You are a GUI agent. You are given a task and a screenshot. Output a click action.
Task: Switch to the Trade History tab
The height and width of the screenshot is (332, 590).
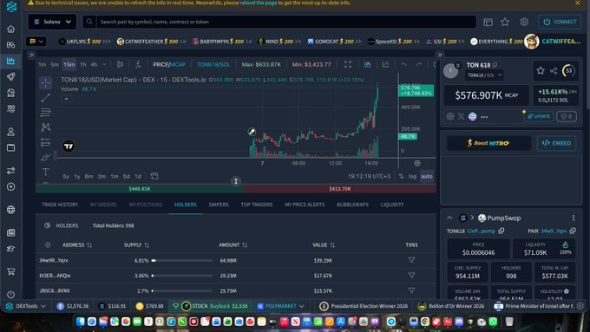coord(60,205)
